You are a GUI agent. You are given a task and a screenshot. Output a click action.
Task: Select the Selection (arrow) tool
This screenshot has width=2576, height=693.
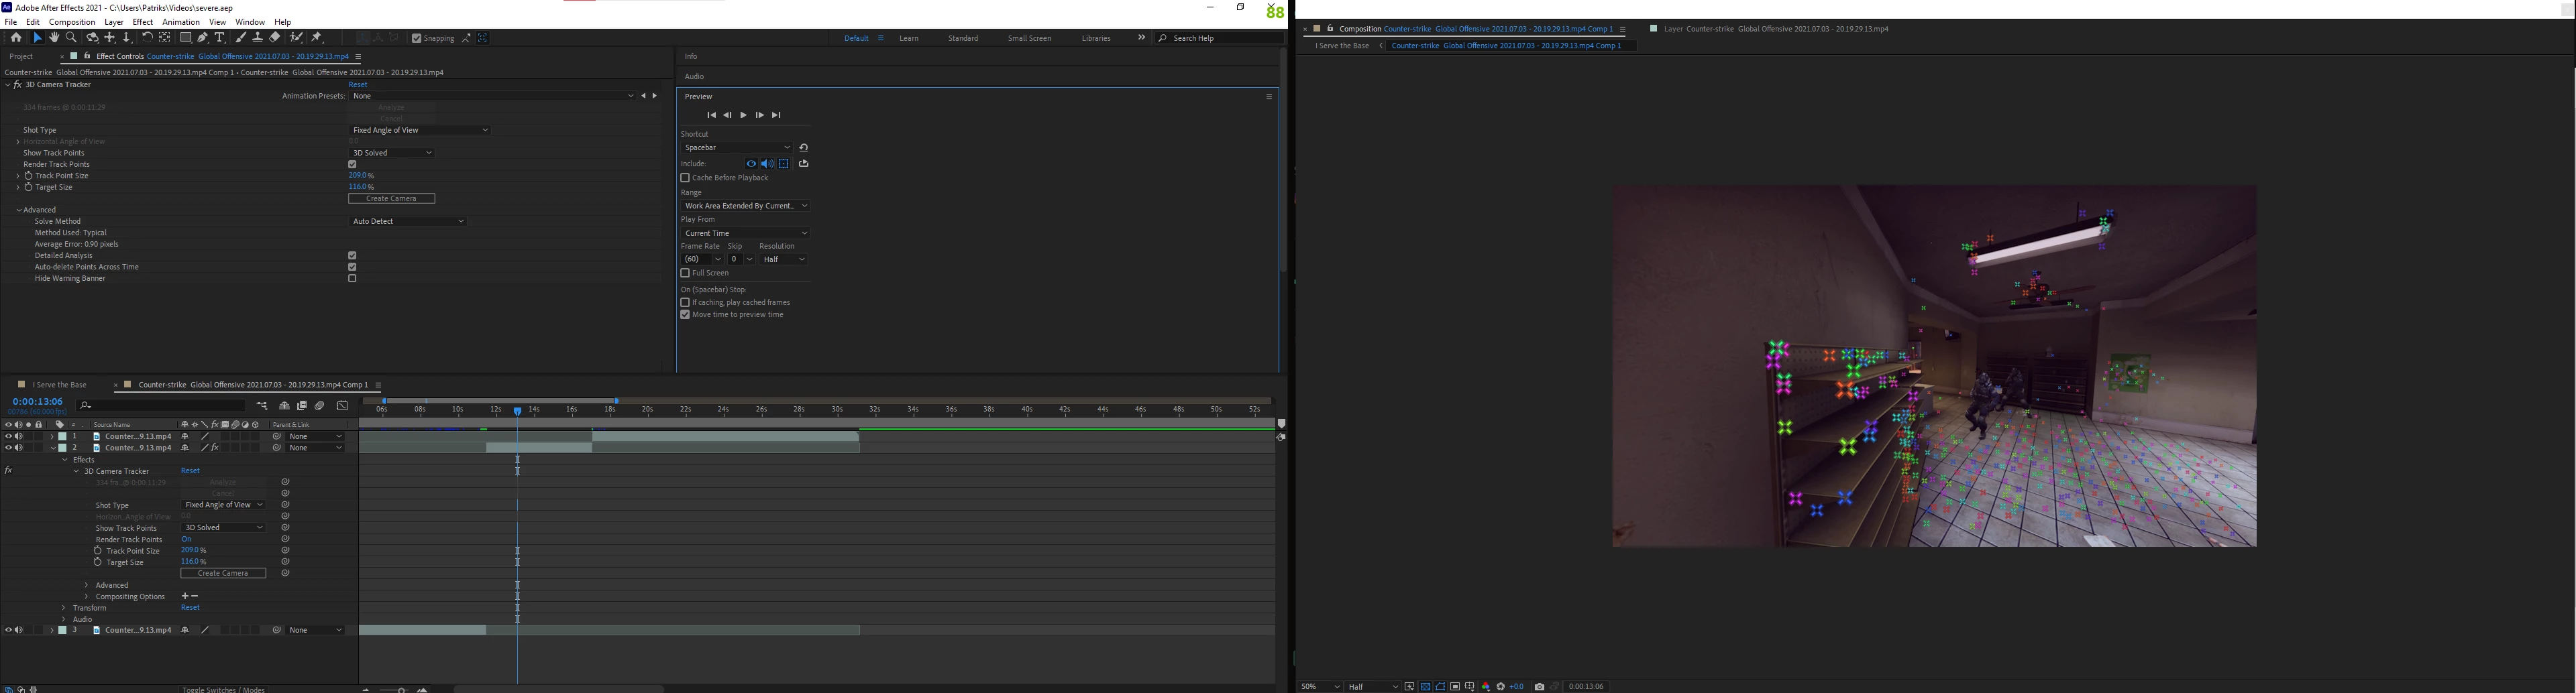coord(37,38)
